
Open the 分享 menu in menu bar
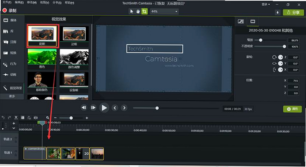coord(57,3)
